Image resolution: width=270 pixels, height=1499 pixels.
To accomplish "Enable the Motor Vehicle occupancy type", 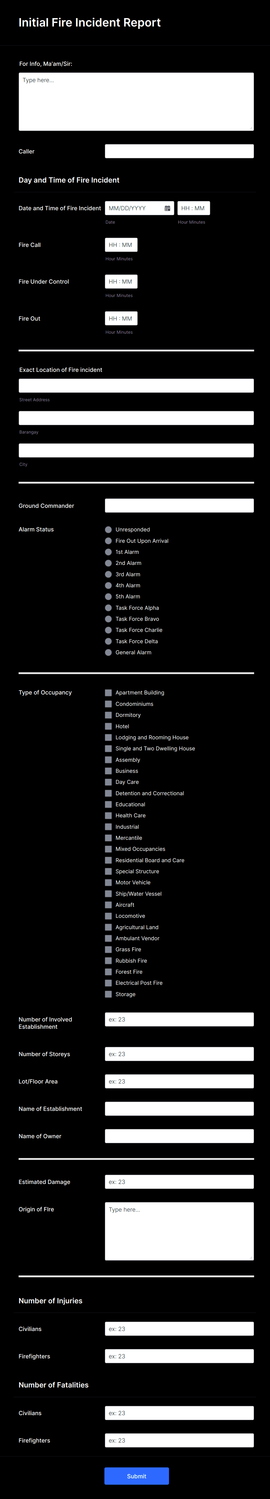I will click(x=108, y=882).
